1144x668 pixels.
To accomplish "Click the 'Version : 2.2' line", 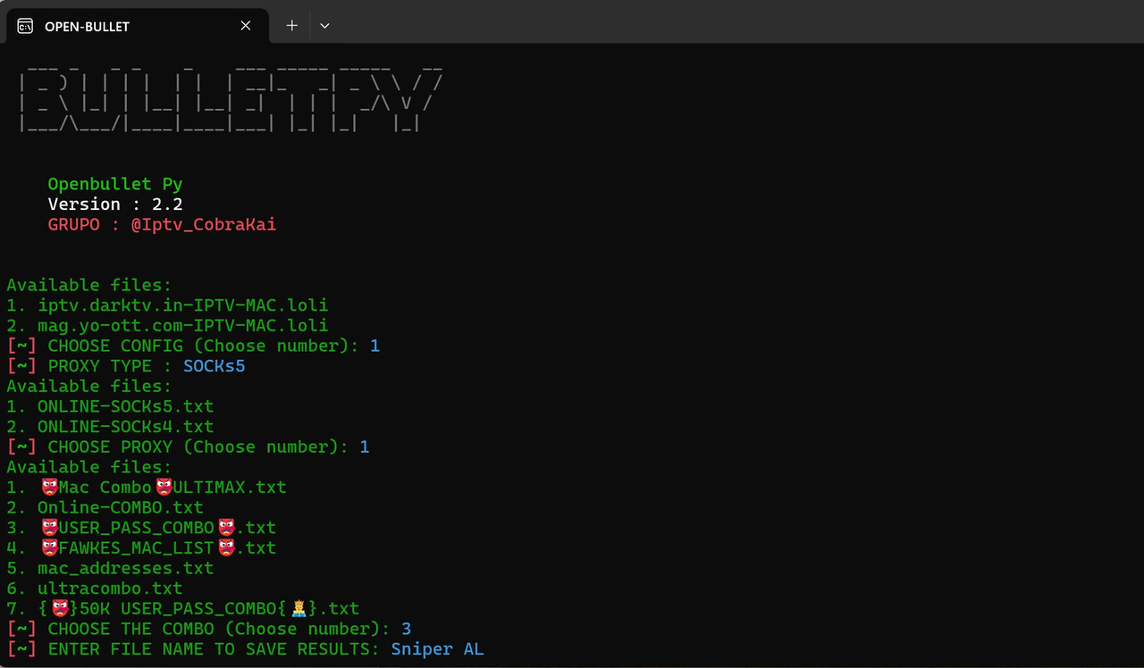I will pyautogui.click(x=115, y=205).
